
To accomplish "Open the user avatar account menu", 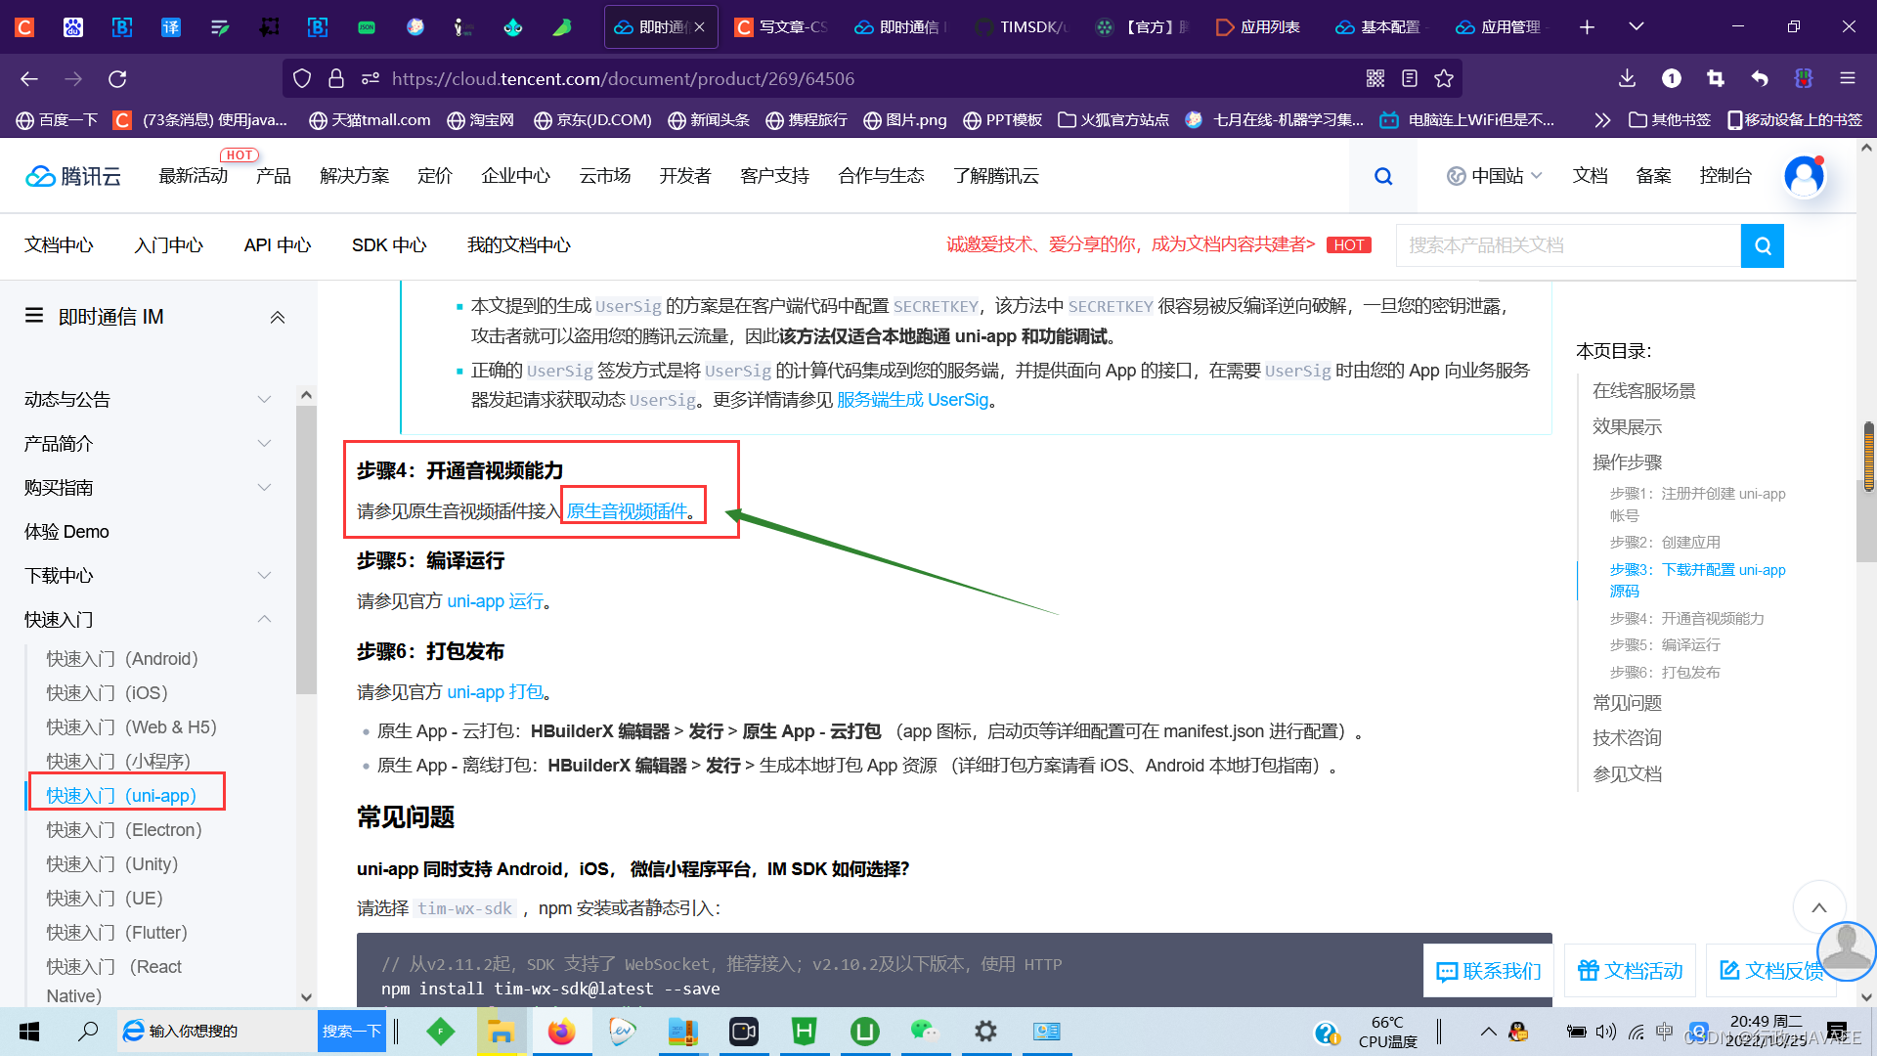I will 1804,176.
